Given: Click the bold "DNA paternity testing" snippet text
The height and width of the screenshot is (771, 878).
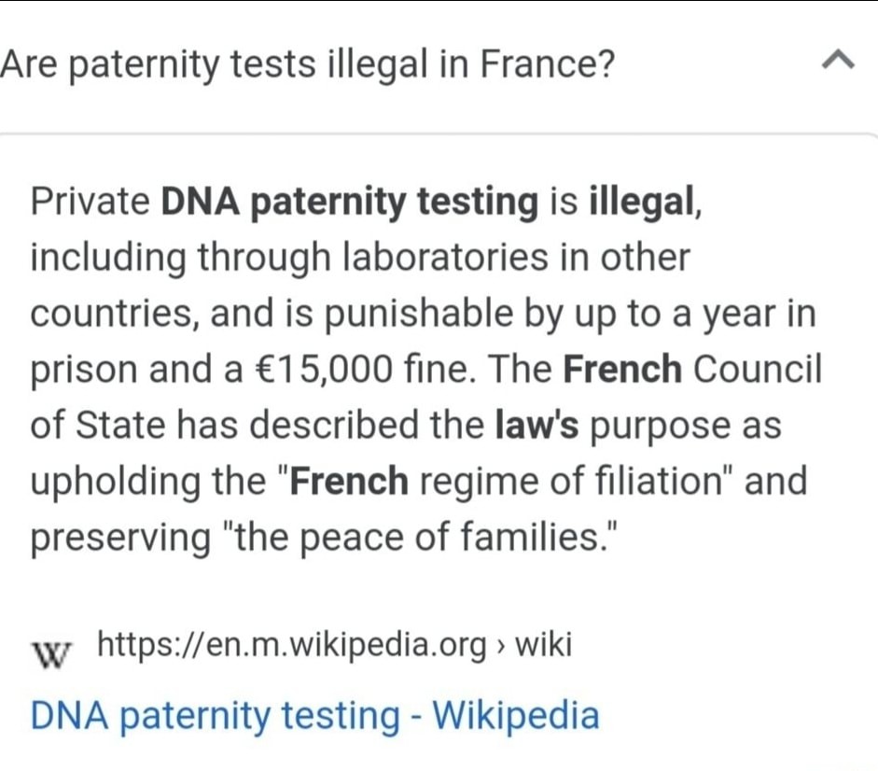Looking at the screenshot, I should click(349, 203).
